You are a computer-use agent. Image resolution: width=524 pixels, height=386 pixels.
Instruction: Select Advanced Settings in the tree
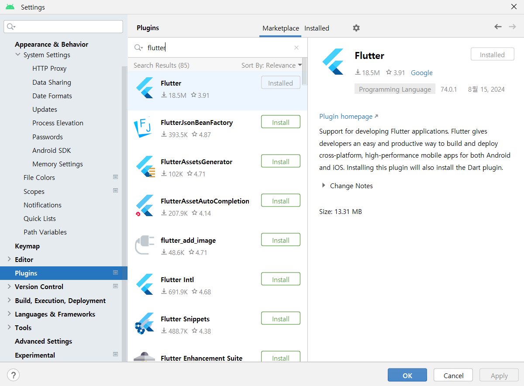click(x=43, y=341)
